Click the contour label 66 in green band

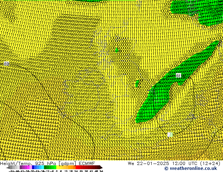178,75
